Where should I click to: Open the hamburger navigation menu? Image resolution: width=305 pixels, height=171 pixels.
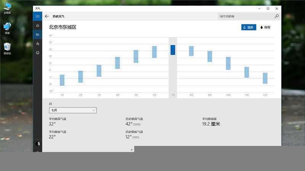pos(37,16)
